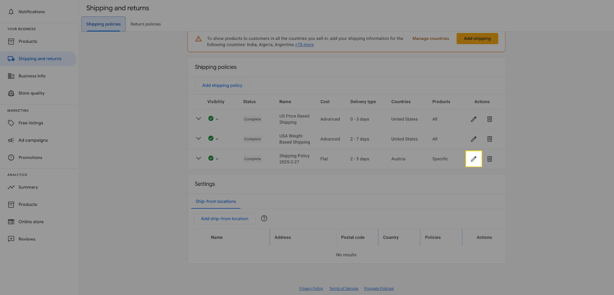Image resolution: width=614 pixels, height=295 pixels.
Task: Click the Products box icon under Your Business
Action: pyautogui.click(x=11, y=41)
